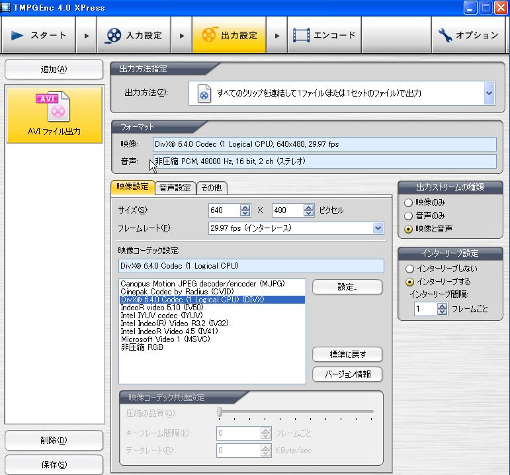Click the height 480 size field
510x475 pixels.
click(x=288, y=210)
